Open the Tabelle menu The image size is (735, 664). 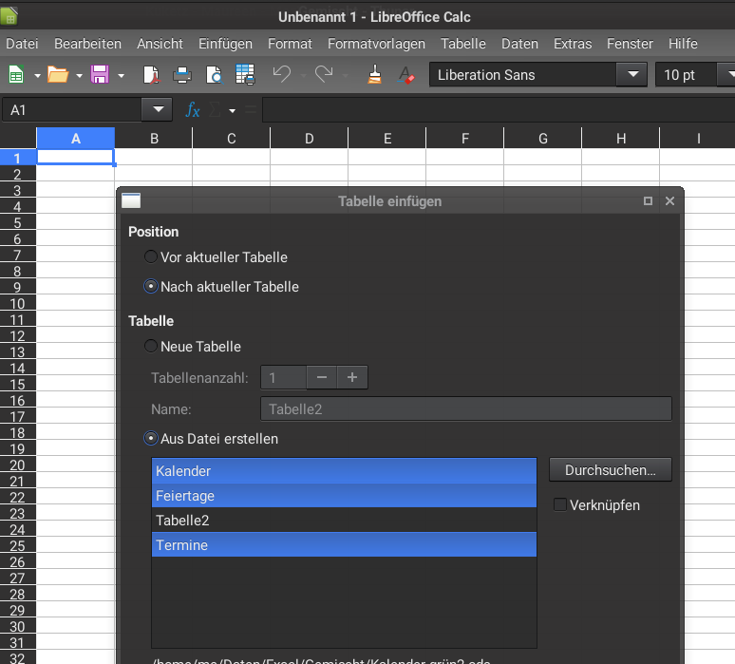click(x=463, y=44)
